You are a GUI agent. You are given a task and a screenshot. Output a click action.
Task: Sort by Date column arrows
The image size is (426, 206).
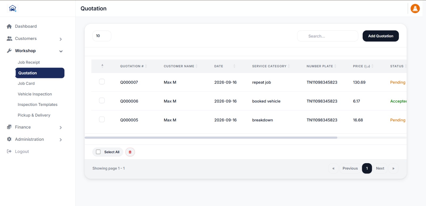pyautogui.click(x=234, y=66)
